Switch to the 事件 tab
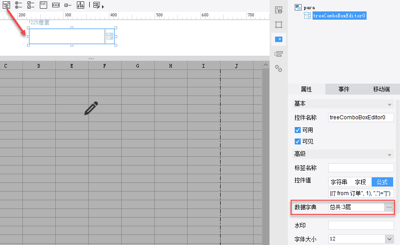The height and width of the screenshot is (245, 400). (x=344, y=89)
